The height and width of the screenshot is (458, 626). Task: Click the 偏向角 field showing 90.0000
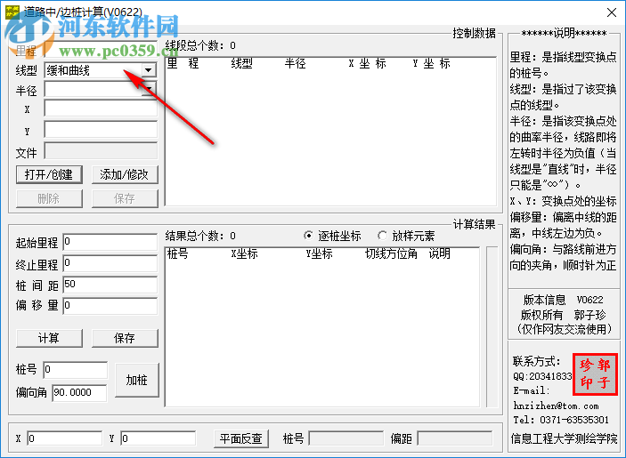tap(79, 392)
